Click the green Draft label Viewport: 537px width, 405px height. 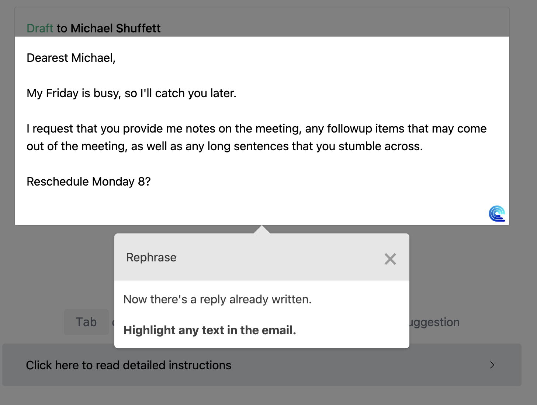pos(40,28)
